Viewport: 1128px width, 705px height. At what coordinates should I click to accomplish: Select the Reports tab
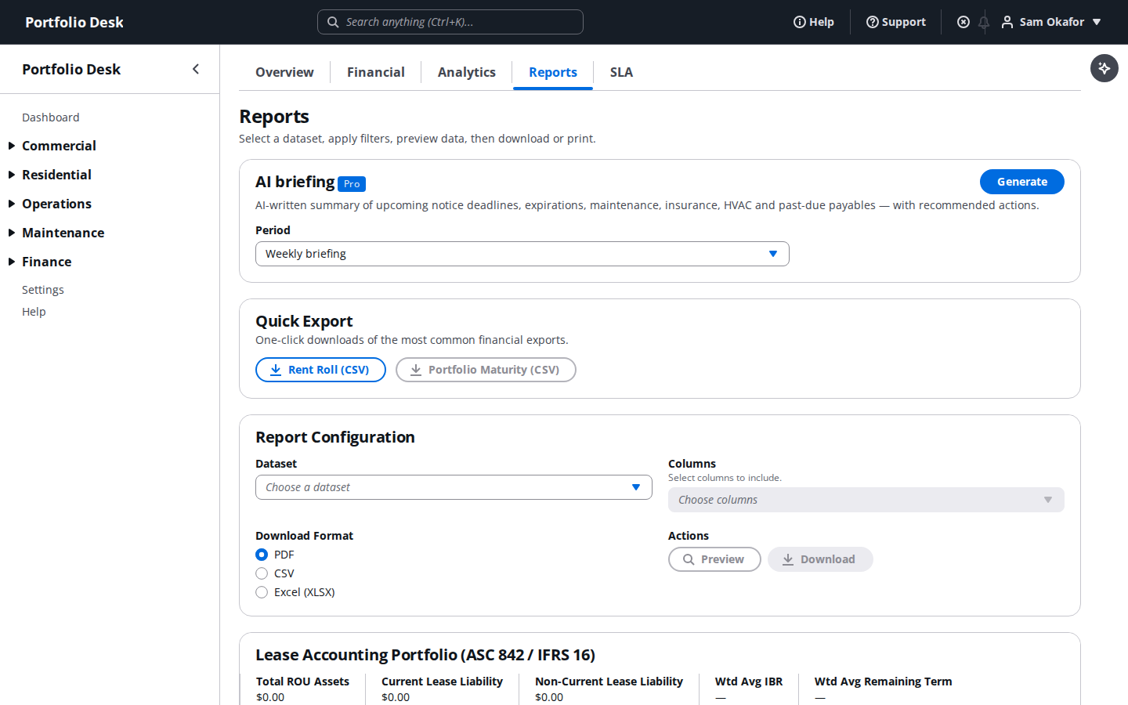point(553,72)
